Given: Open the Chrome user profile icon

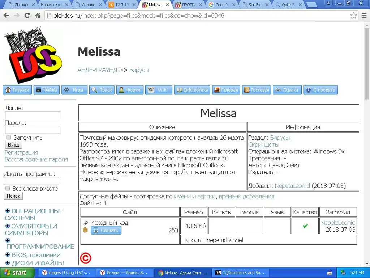Looking at the screenshot, I should [328, 3].
